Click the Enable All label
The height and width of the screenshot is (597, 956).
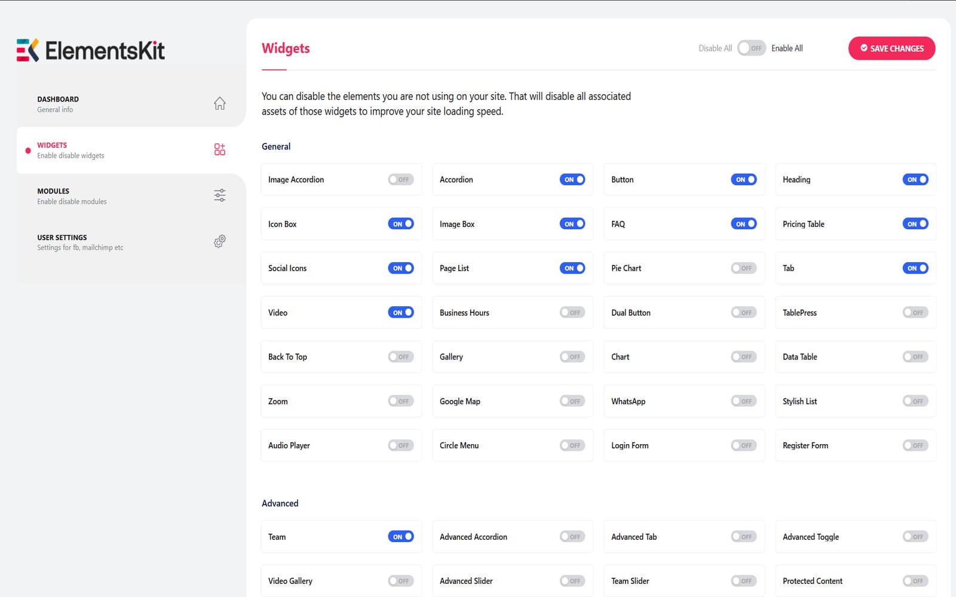(787, 48)
